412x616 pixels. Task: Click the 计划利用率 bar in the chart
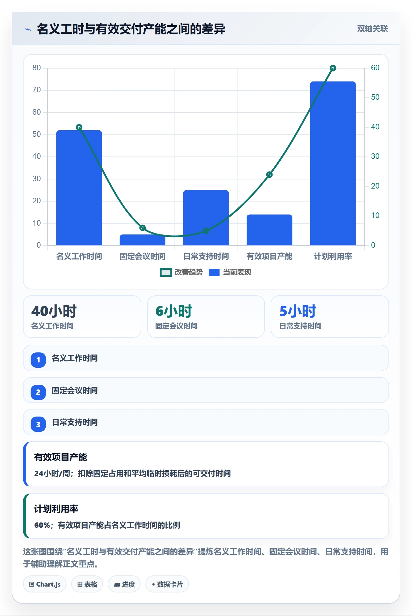click(333, 163)
